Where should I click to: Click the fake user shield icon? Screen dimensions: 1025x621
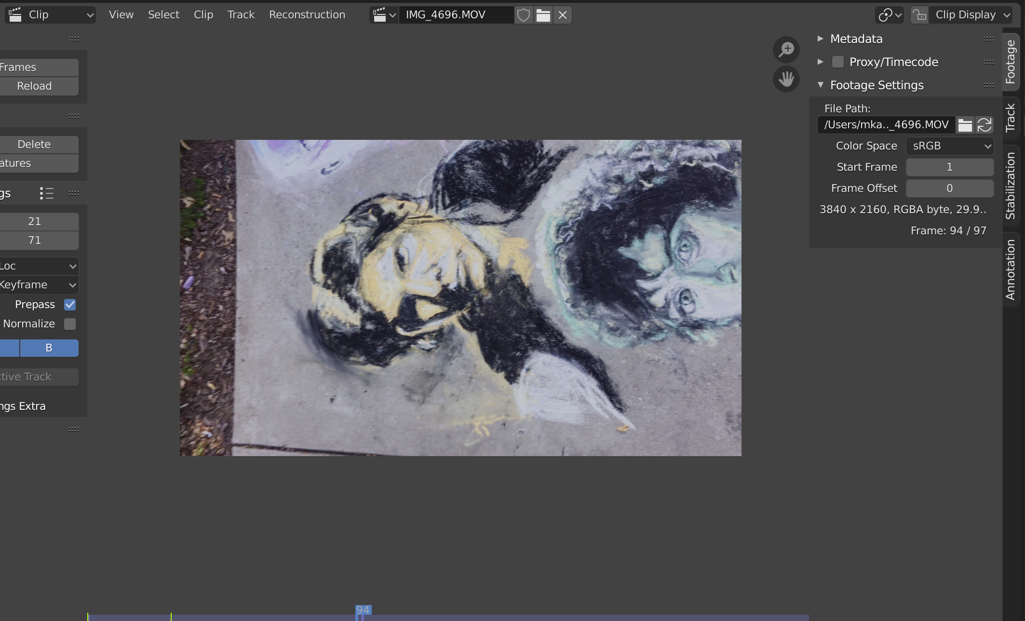(x=524, y=15)
